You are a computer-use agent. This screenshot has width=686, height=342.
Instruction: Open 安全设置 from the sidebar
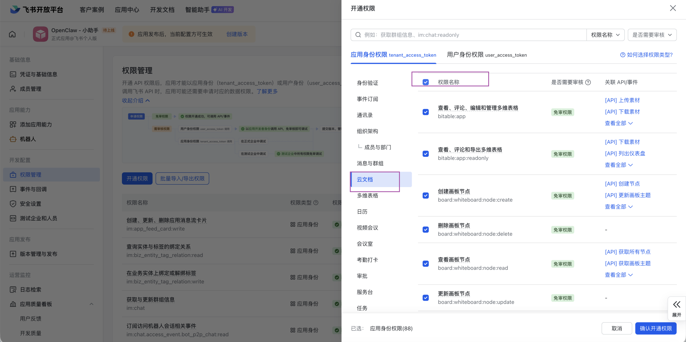pyautogui.click(x=30, y=203)
